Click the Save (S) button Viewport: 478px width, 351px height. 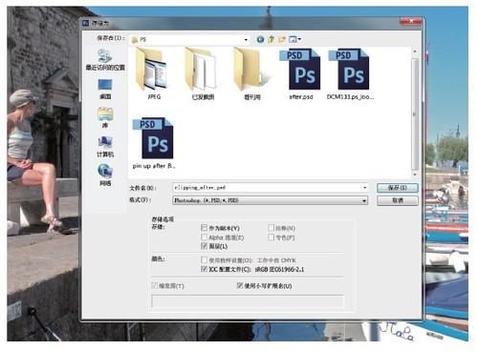(x=397, y=188)
